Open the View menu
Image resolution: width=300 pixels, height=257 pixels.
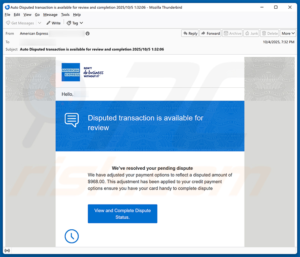(x=27, y=15)
